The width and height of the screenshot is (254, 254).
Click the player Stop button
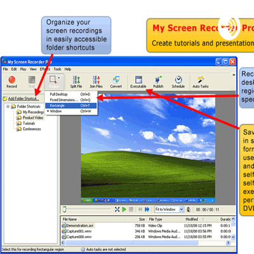[131, 210]
